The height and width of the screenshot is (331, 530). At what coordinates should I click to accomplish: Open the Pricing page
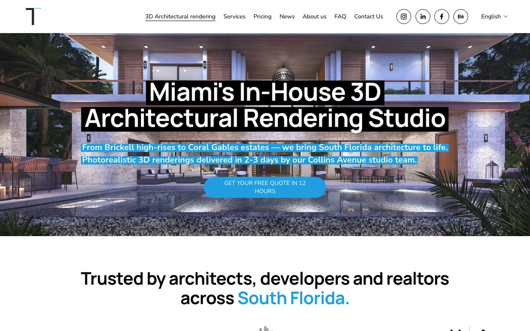tap(262, 16)
